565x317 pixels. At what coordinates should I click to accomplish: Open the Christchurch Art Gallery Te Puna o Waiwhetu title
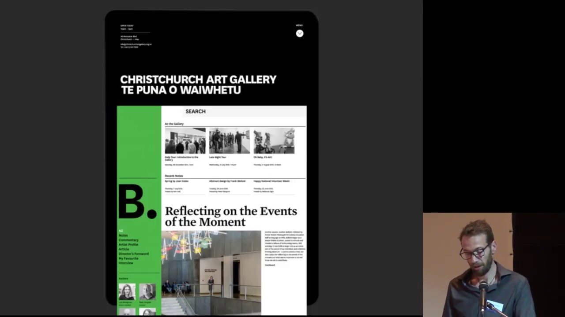[198, 85]
